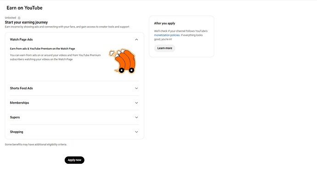Expand the Shopping chevron arrow
The width and height of the screenshot is (317, 172).
click(x=136, y=132)
